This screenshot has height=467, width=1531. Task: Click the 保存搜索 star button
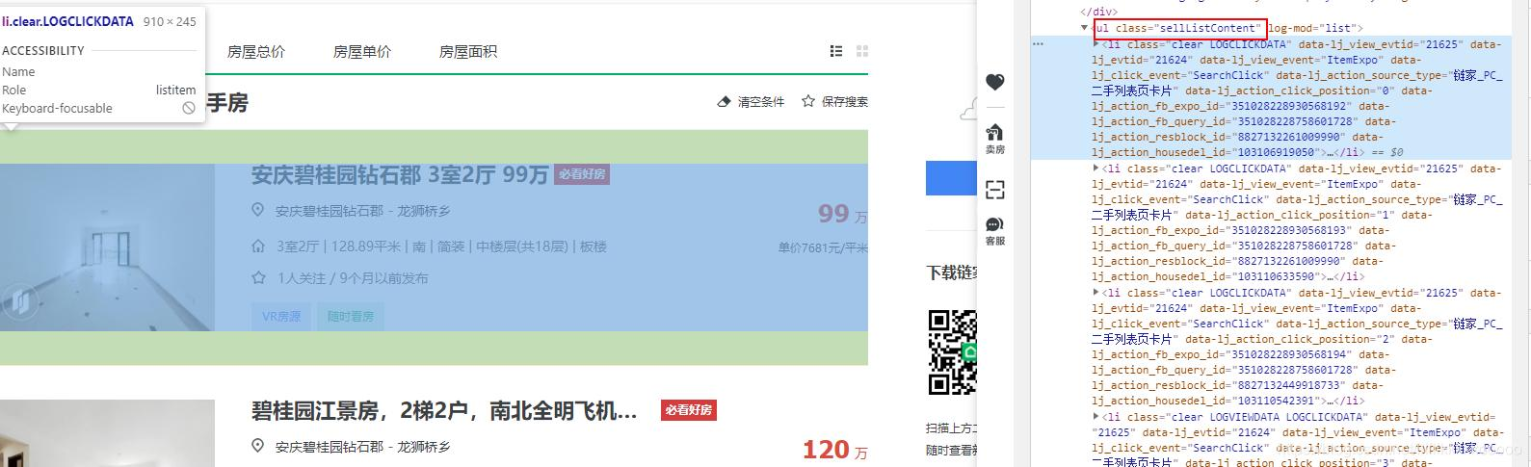pos(835,101)
